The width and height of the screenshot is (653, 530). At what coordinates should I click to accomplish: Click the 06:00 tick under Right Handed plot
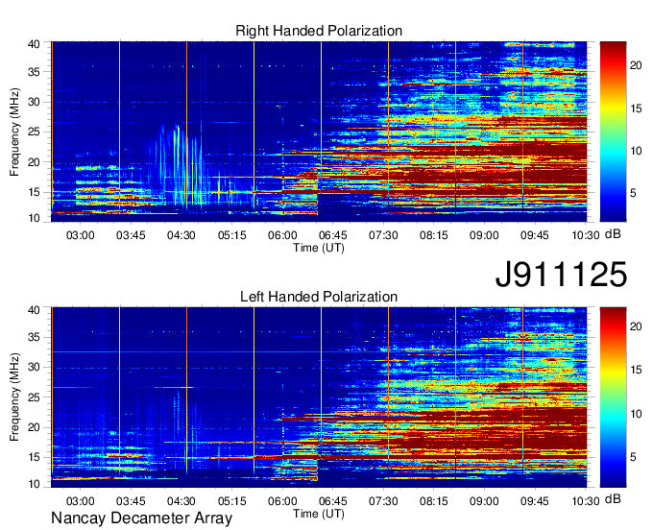pos(282,235)
